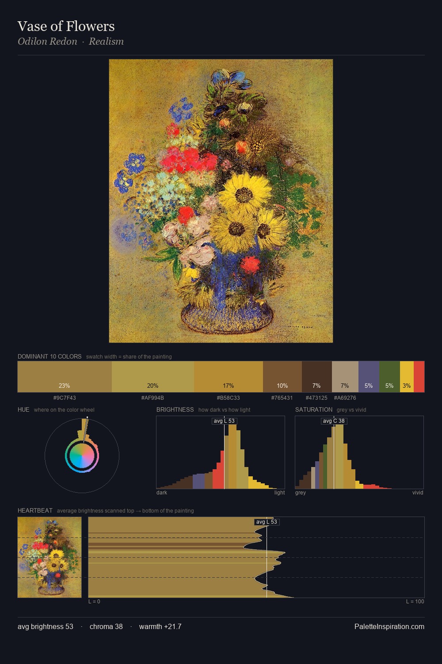This screenshot has height=664, width=442.
Task: Pick the purple 5% swatch
Action: [x=369, y=377]
